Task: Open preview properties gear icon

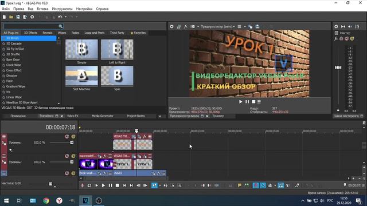Action: 171,27
